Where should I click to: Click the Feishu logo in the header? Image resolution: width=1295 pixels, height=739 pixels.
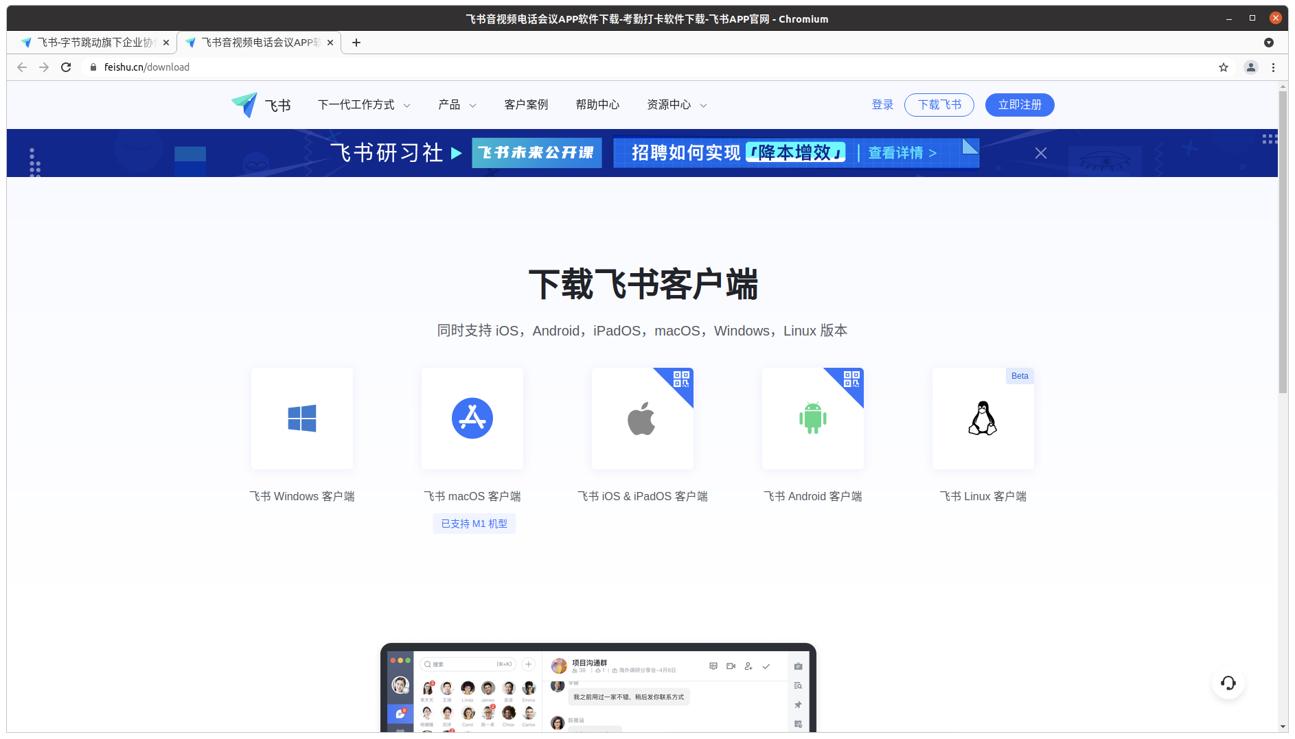(261, 105)
